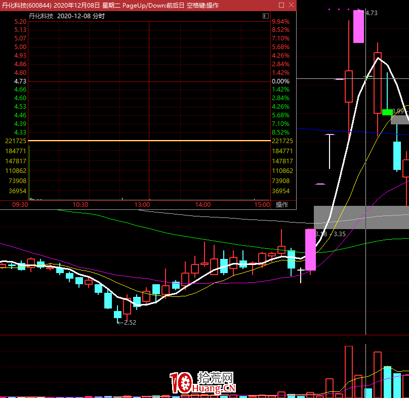Click the 操作 button below the chart
409x398 pixels.
point(282,205)
